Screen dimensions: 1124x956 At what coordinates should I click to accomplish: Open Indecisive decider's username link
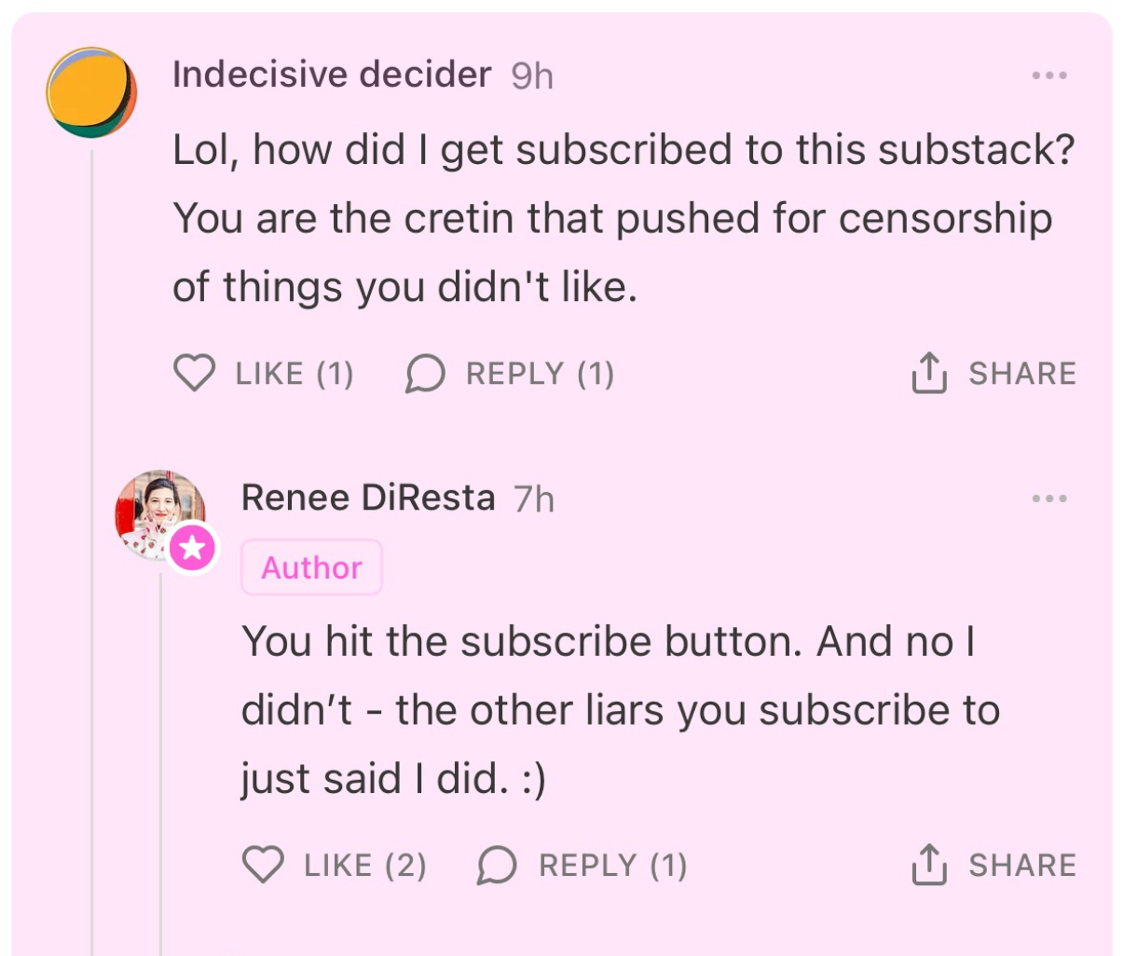[332, 75]
